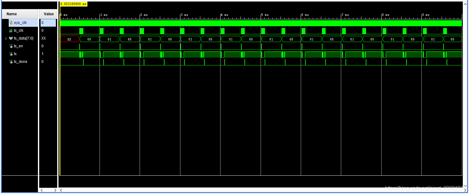Click the 5 ms mark on time ruler
The height and width of the screenshot is (194, 469).
pos(265,15)
